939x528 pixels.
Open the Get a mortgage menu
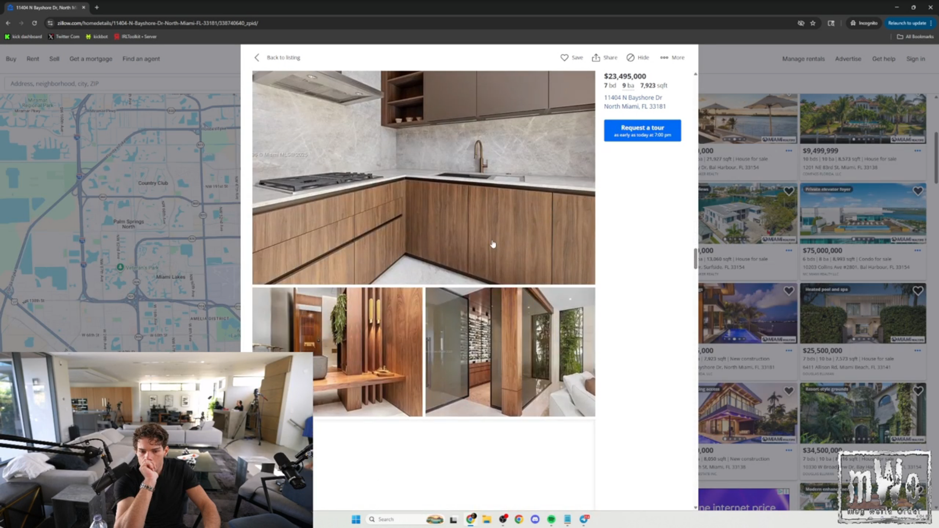[x=90, y=59]
